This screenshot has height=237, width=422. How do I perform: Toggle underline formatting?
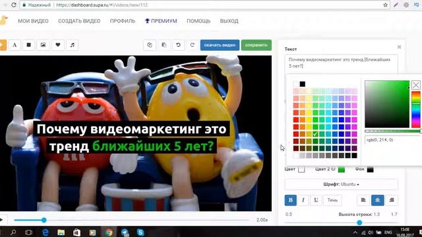pos(316,200)
